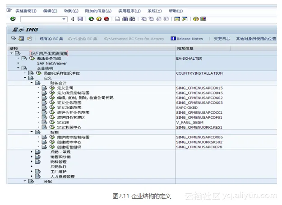Image resolution: width=282 pixels, height=205 pixels.
Task: Collapse the 分配 node
Action: (25, 181)
